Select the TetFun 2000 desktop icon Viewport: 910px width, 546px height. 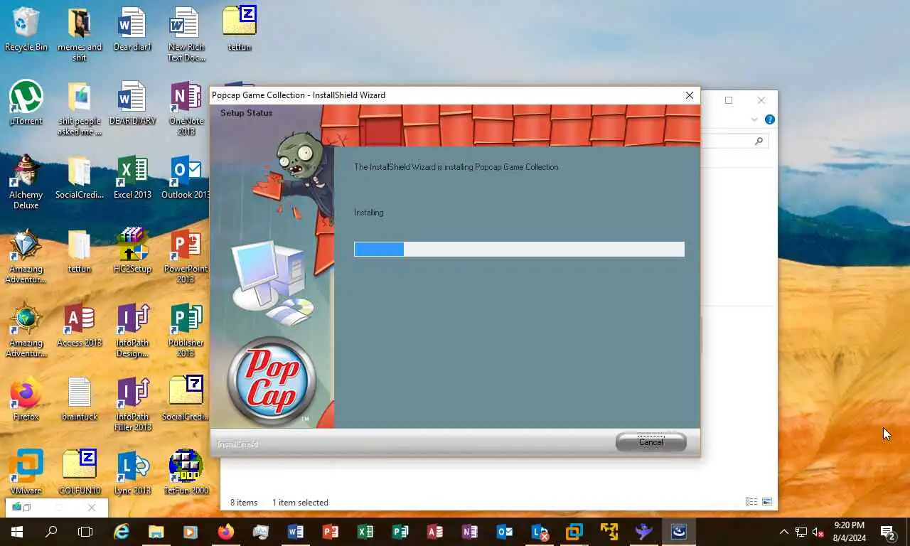click(186, 473)
